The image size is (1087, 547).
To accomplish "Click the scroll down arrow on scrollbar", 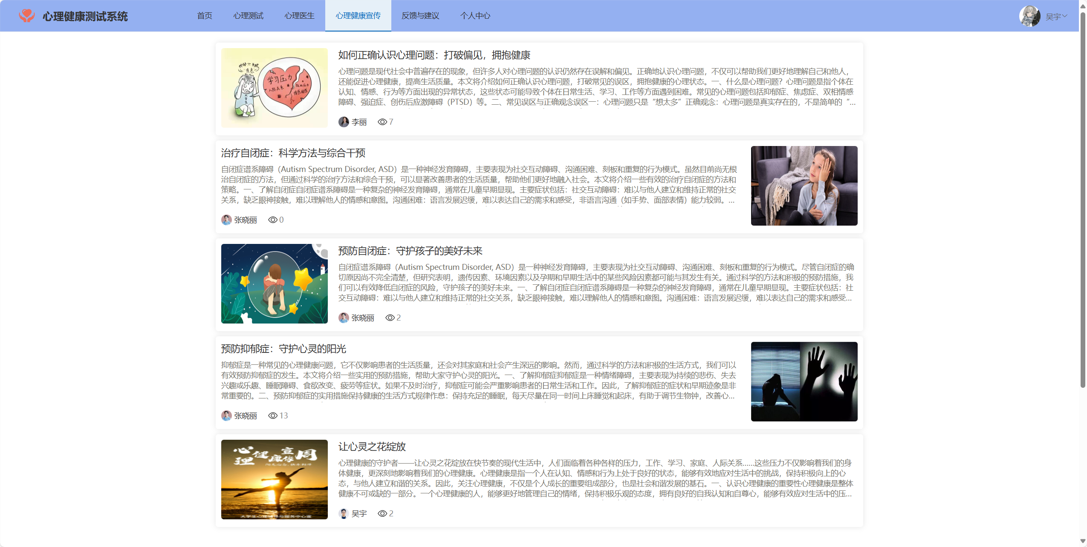I will pyautogui.click(x=1083, y=541).
